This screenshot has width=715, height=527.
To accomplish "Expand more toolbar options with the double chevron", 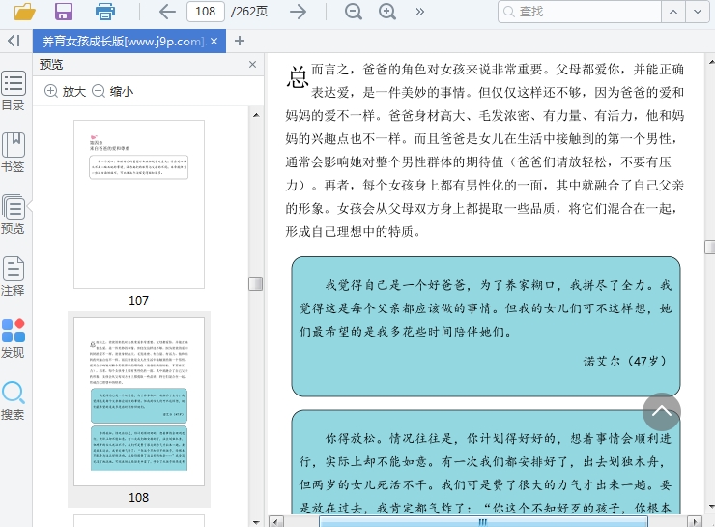I will [x=420, y=12].
